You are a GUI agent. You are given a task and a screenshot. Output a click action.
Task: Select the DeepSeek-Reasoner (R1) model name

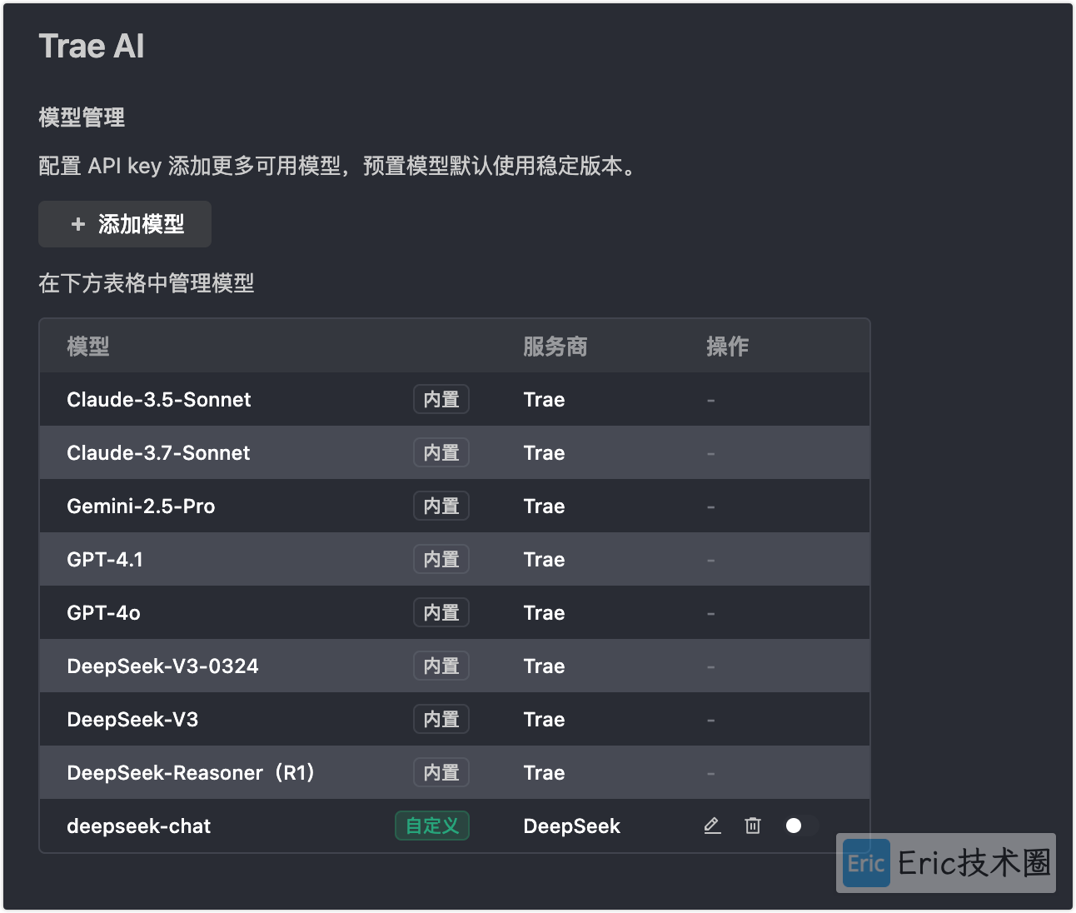(192, 773)
